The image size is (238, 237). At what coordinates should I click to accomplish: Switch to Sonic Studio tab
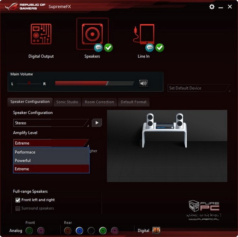(x=67, y=102)
